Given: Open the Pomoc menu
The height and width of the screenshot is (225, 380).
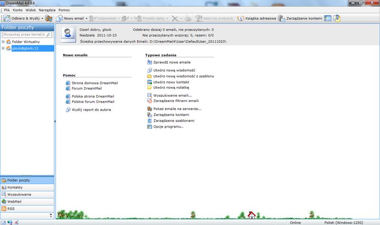Looking at the screenshot, I should tap(64, 10).
